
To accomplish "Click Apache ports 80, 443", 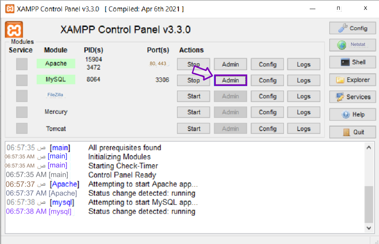I will (x=158, y=63).
